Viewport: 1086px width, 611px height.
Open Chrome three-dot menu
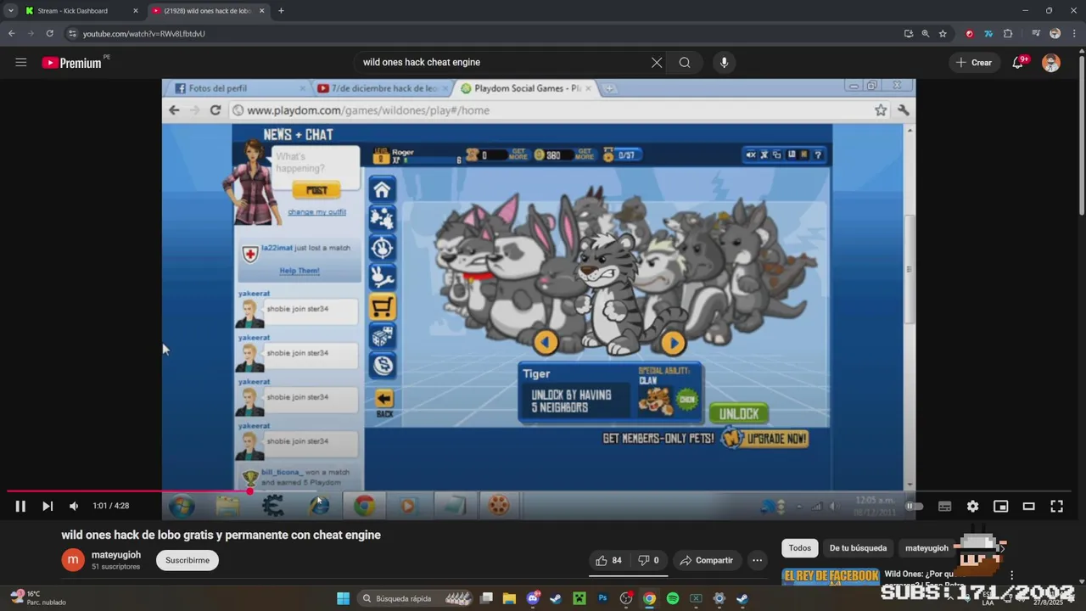[x=1073, y=34]
